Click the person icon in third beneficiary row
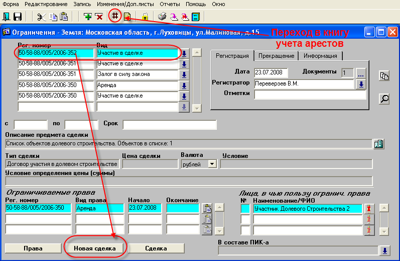 [x=368, y=230]
